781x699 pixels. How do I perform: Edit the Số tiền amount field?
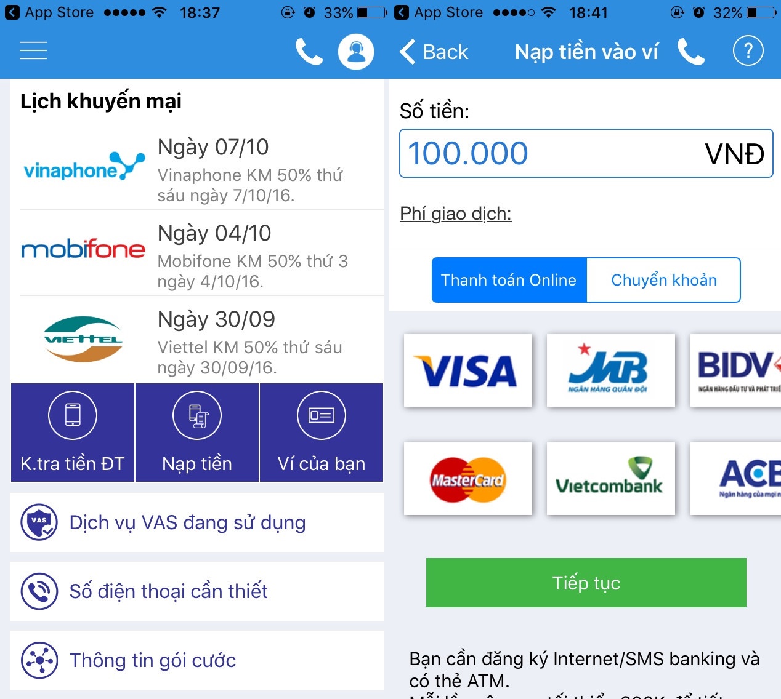click(586, 153)
